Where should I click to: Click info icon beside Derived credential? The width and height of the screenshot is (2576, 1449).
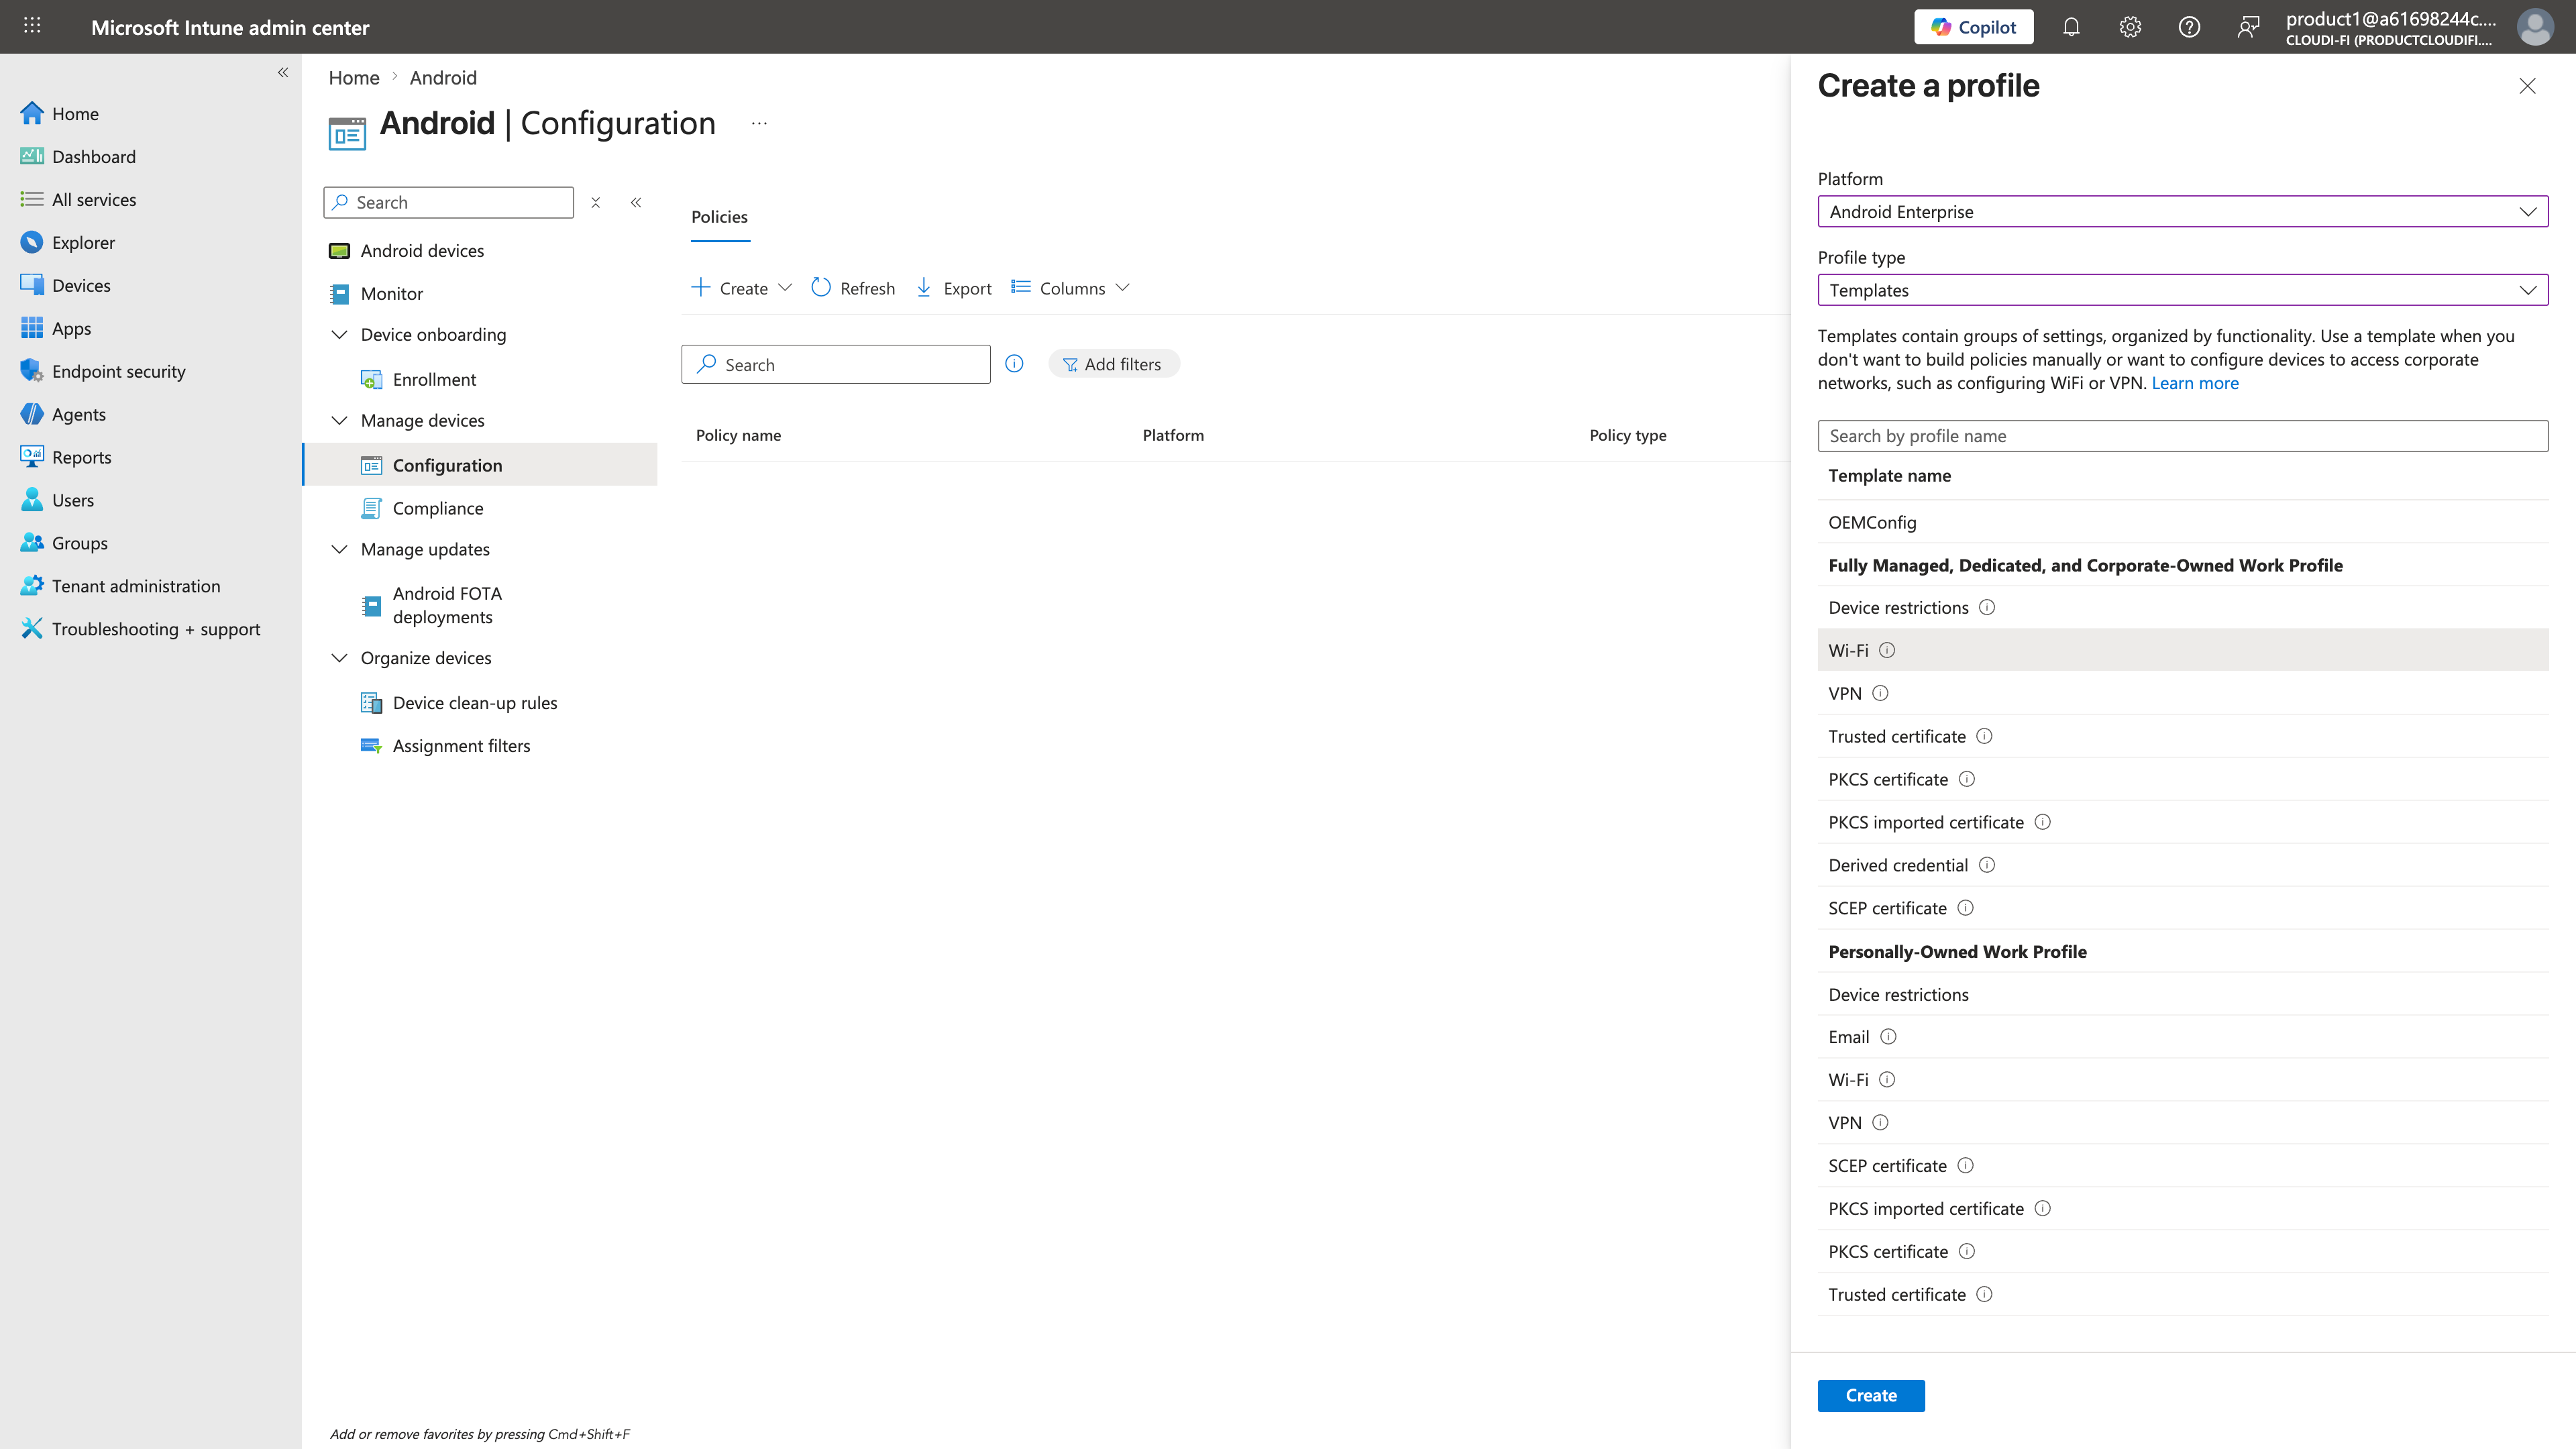coord(1987,865)
